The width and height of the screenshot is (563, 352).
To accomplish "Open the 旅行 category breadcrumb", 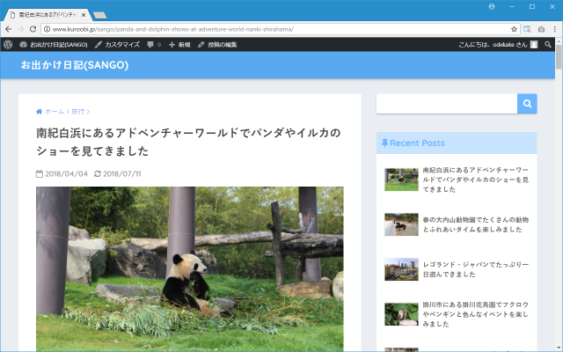I will coord(78,112).
